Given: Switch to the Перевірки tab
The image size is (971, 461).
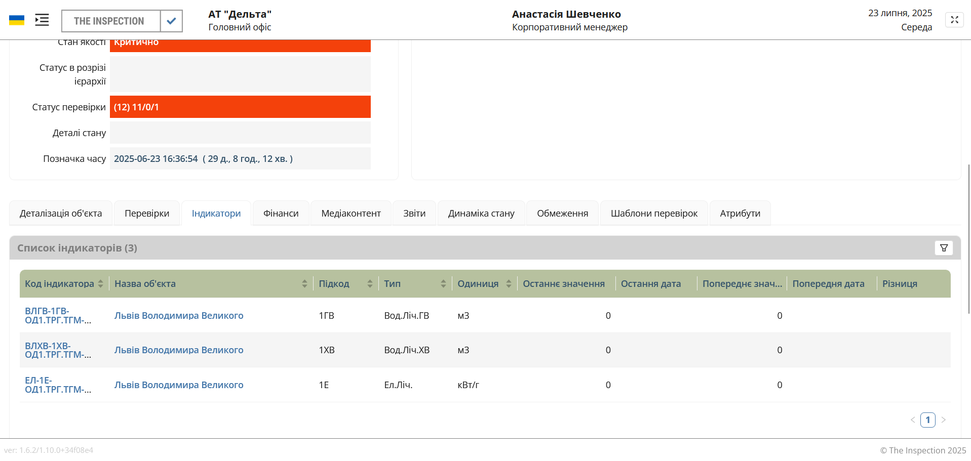Looking at the screenshot, I should tap(147, 214).
